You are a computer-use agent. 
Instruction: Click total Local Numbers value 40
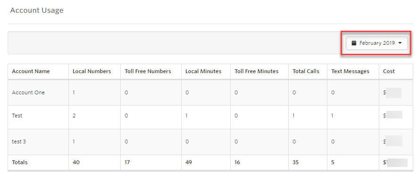pyautogui.click(x=75, y=162)
